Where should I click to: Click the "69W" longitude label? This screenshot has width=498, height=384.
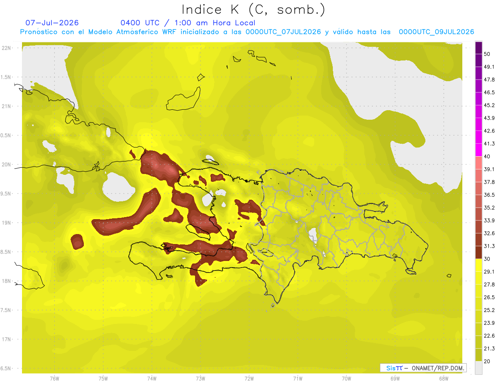(395, 379)
